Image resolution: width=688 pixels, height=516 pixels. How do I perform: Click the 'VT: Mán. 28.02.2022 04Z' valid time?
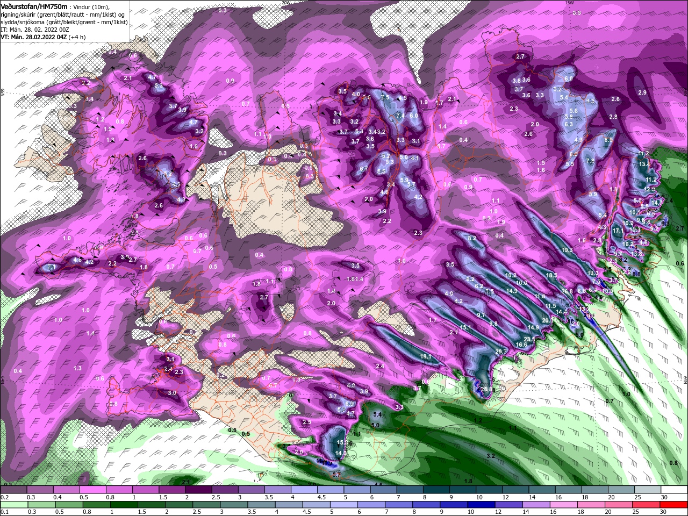coord(33,38)
